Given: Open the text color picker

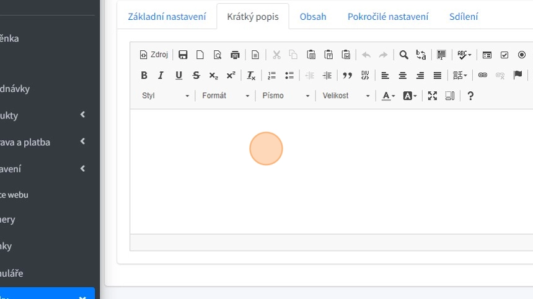Looking at the screenshot, I should click(388, 96).
